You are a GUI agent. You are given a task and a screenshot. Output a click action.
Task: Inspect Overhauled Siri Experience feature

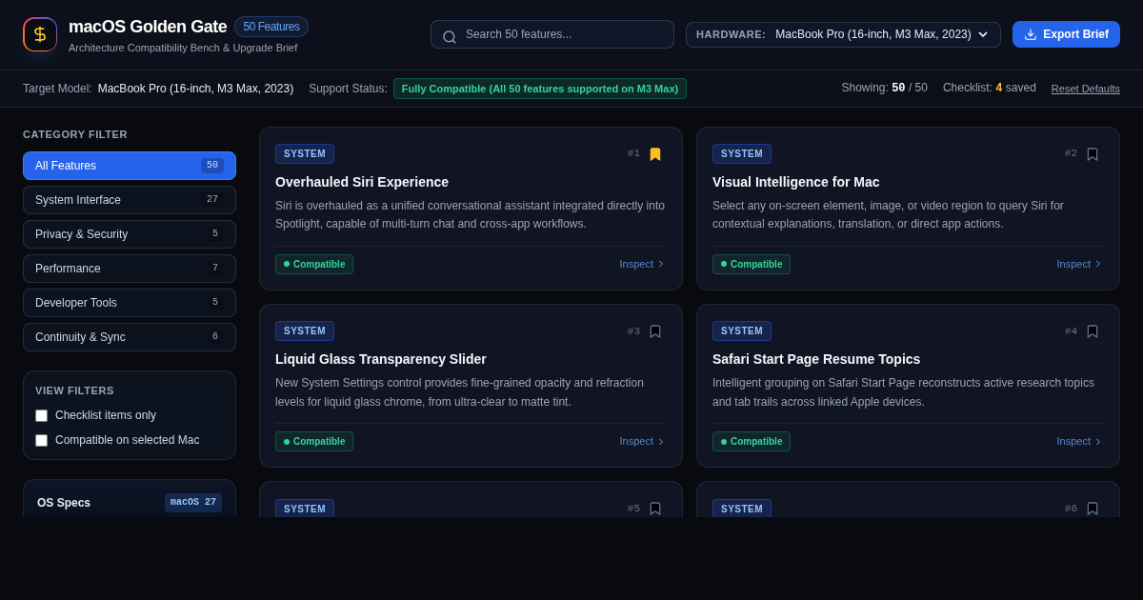click(x=642, y=264)
